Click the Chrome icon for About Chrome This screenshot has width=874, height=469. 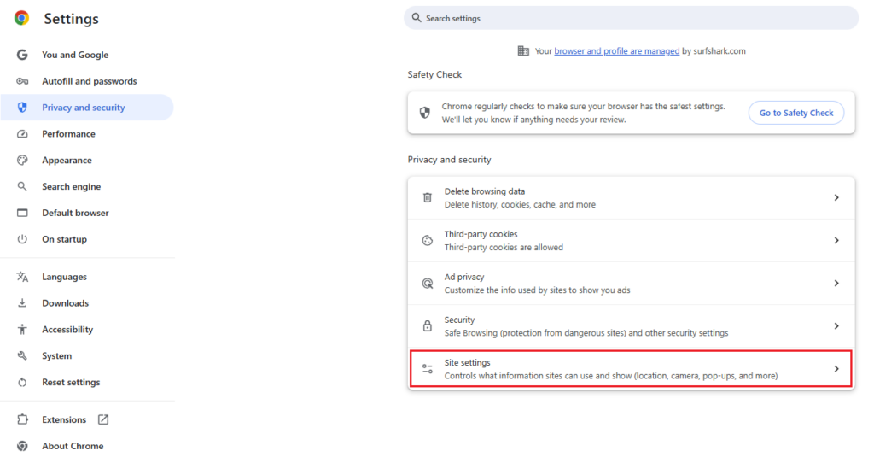click(22, 446)
